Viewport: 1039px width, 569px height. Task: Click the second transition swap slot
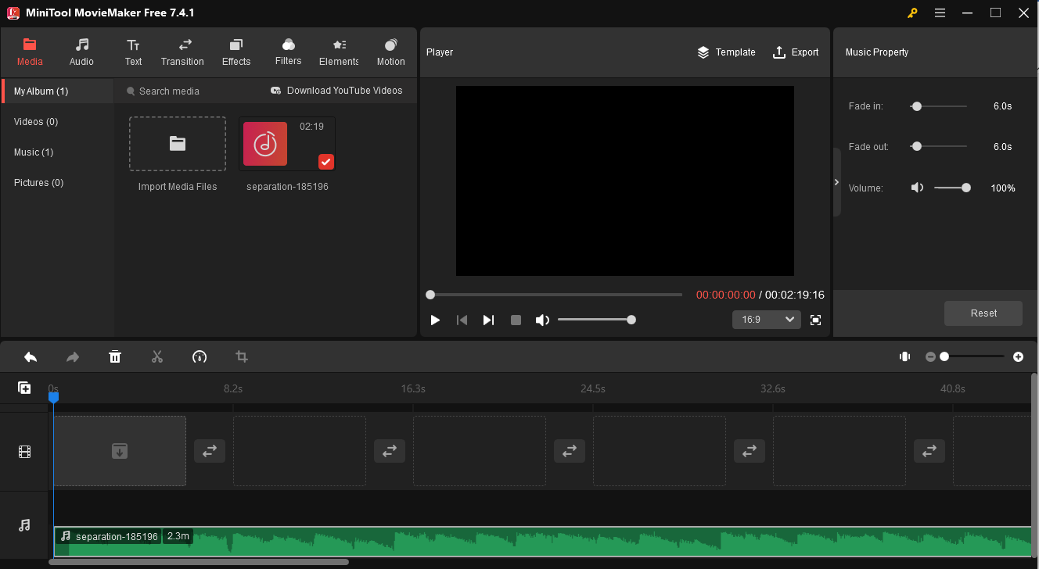point(390,451)
